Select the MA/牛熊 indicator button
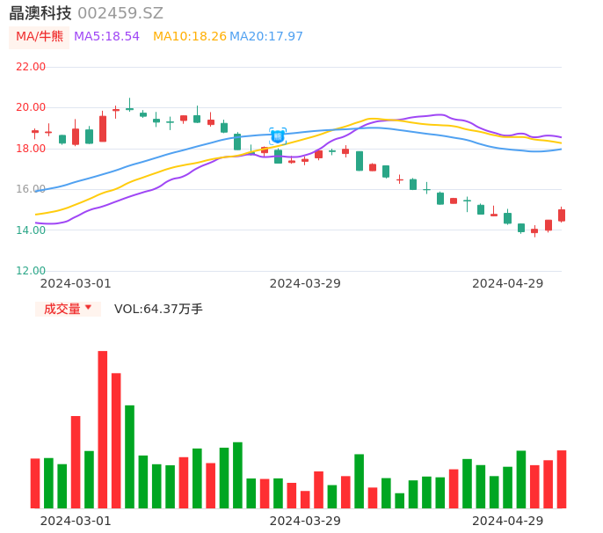603x533 pixels. click(40, 37)
